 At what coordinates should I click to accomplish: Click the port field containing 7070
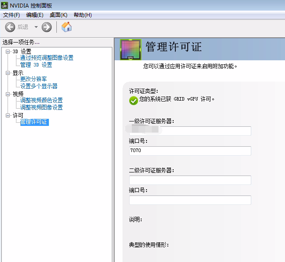point(190,151)
